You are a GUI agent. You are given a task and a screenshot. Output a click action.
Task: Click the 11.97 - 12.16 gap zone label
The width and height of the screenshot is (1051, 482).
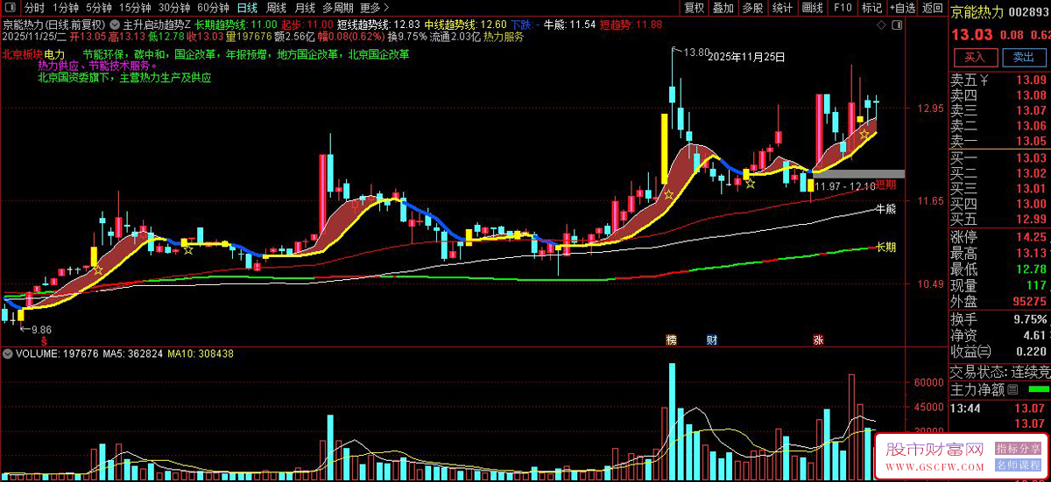click(x=844, y=186)
